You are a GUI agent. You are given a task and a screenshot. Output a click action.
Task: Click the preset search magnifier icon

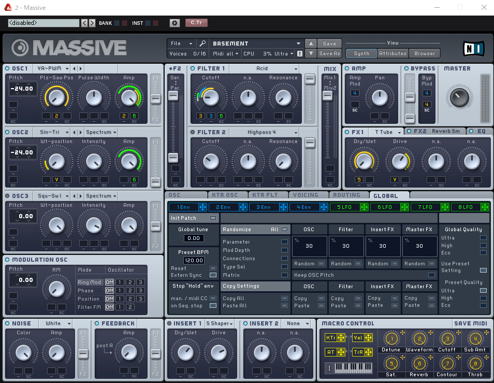coord(202,43)
